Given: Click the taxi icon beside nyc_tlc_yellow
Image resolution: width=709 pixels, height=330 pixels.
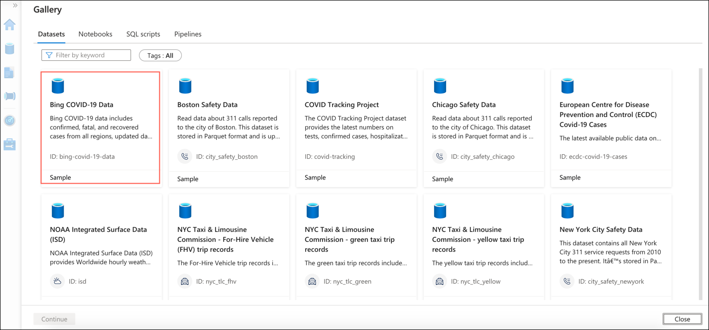Looking at the screenshot, I should [440, 281].
